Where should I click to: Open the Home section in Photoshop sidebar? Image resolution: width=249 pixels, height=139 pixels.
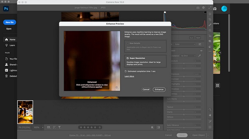pos(10,39)
